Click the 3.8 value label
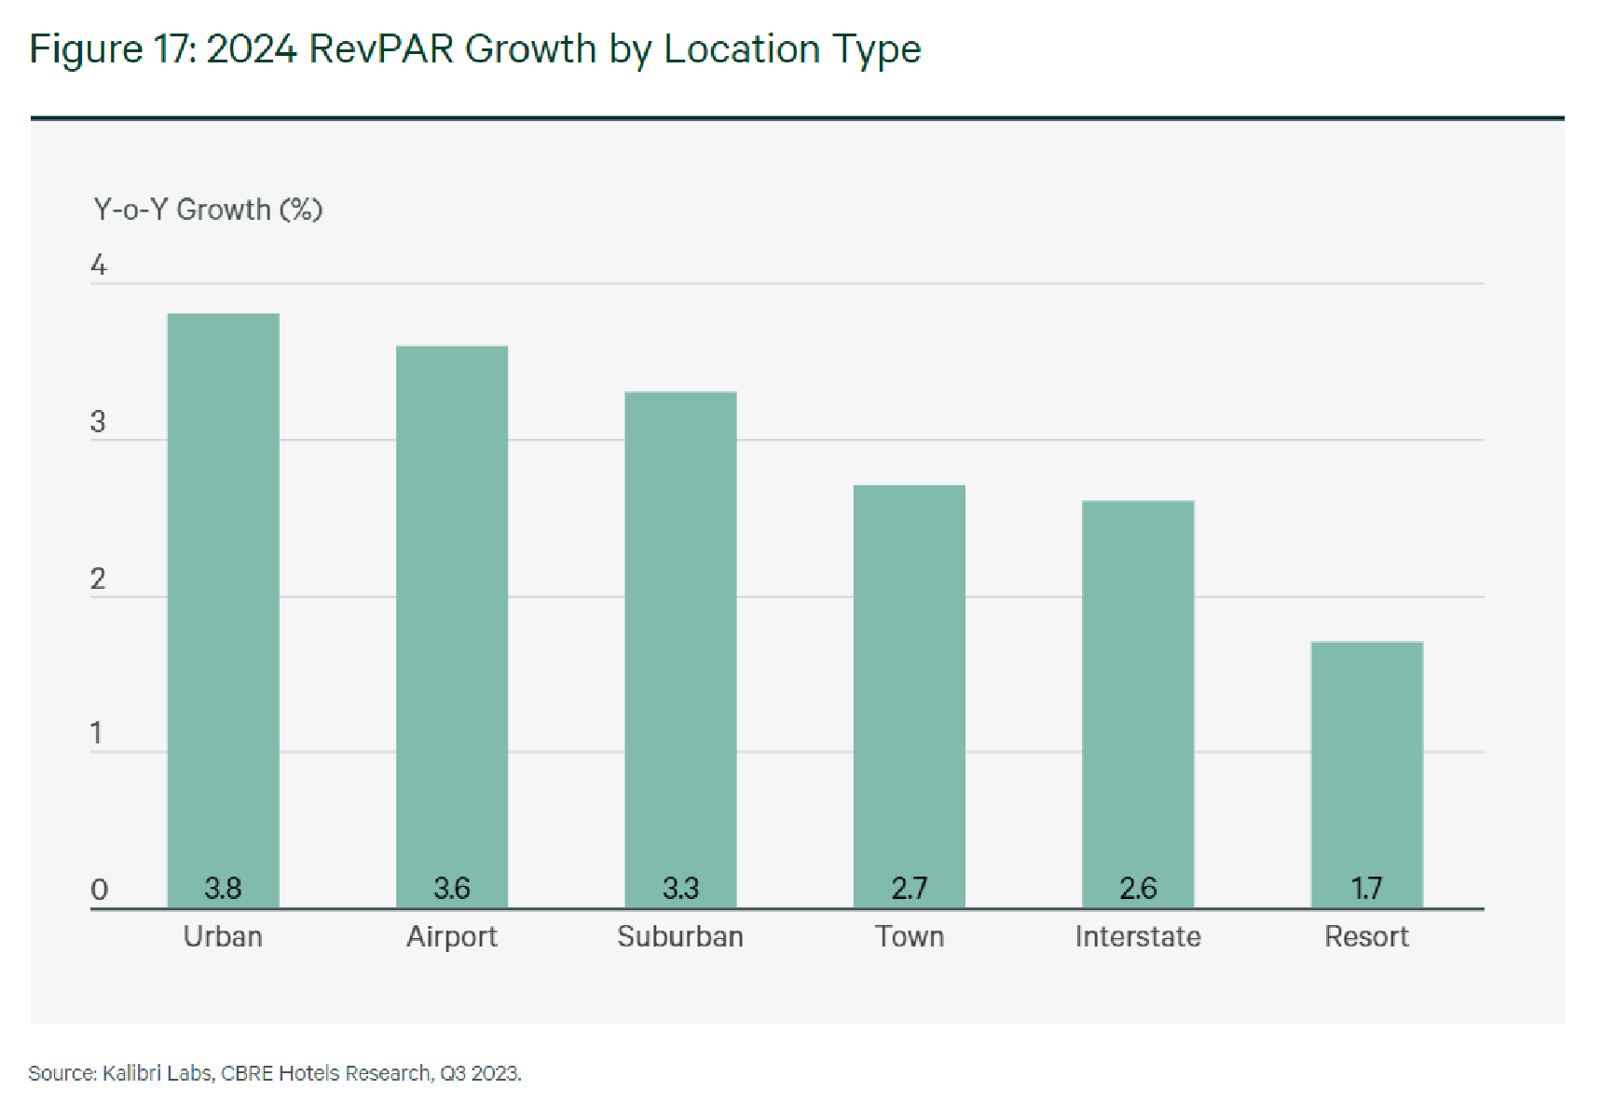Image resolution: width=1616 pixels, height=1103 pixels. click(224, 888)
